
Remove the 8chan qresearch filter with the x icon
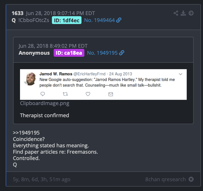coord(191,179)
